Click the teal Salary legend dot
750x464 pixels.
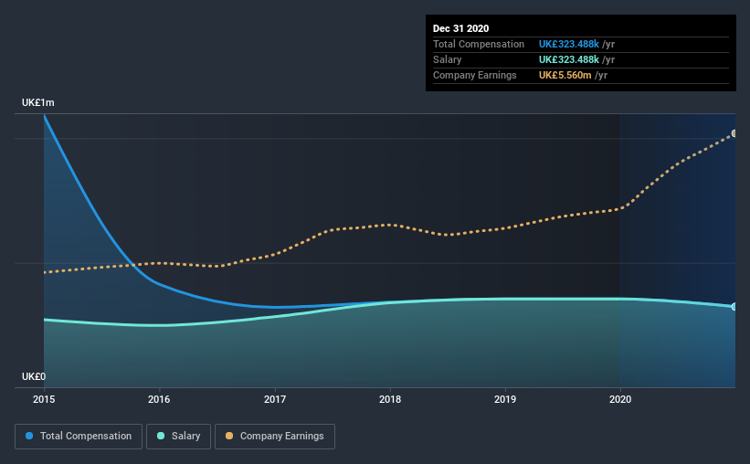click(161, 436)
